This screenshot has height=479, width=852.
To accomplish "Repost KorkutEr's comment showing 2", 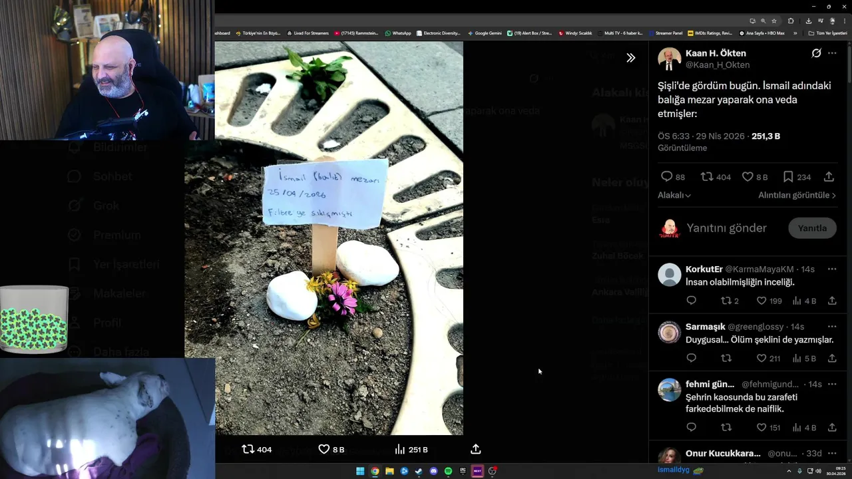I will click(x=726, y=301).
